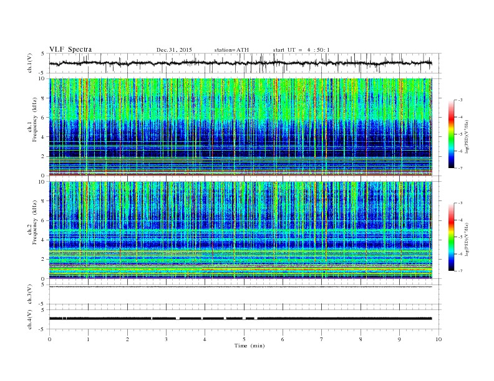Click the "-3" tick on ch.2 colorbar
This screenshot has width=494, height=381.
(460, 203)
